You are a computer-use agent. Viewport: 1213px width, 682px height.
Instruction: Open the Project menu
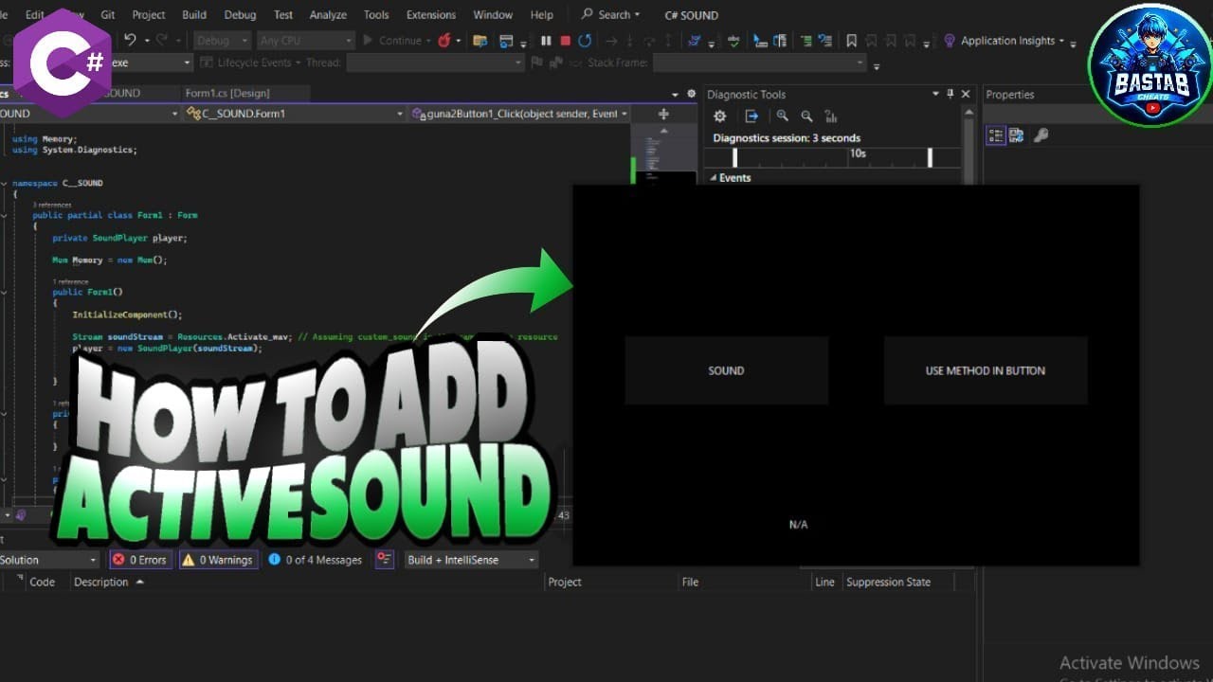pyautogui.click(x=149, y=14)
